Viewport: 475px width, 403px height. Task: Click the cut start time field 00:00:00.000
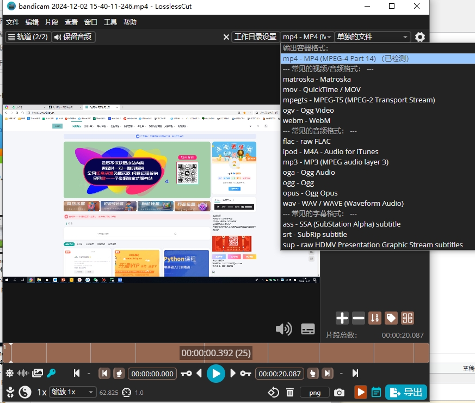coord(152,374)
